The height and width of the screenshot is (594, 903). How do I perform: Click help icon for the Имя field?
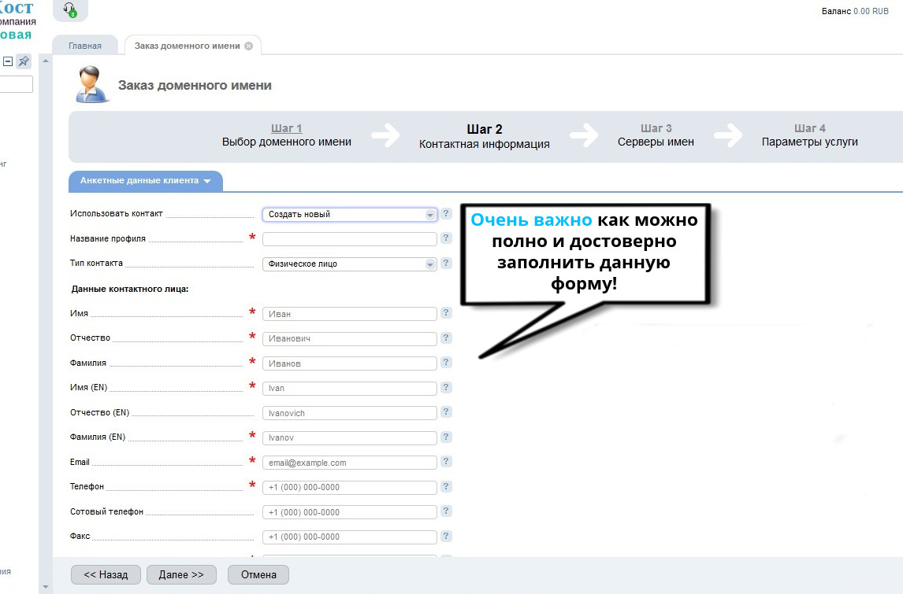446,313
